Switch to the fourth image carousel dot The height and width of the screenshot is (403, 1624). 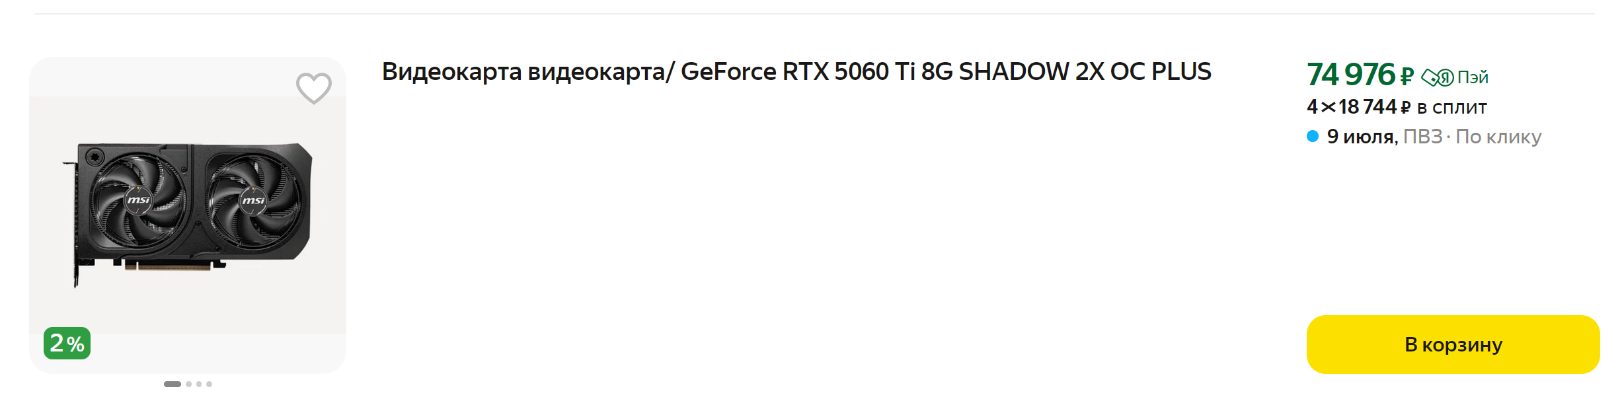tap(209, 384)
